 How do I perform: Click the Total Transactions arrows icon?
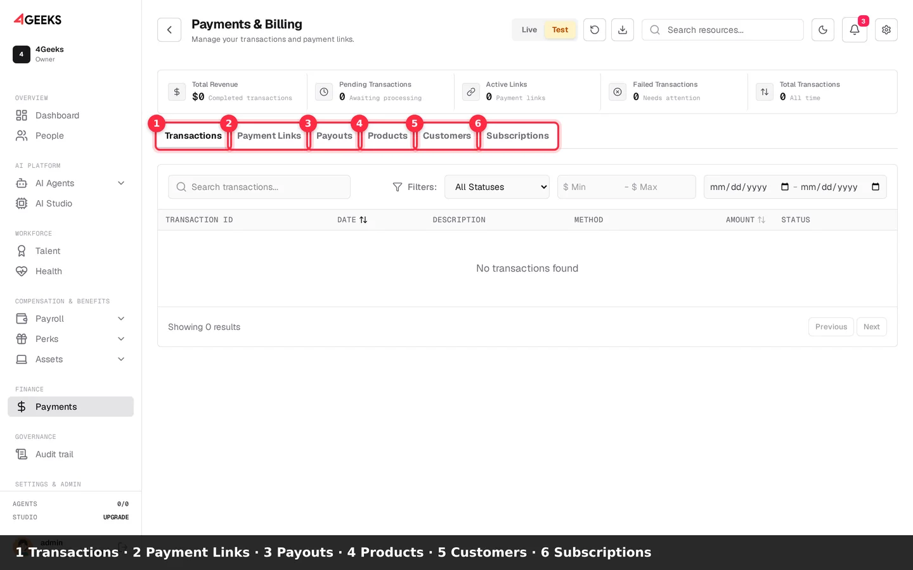coord(765,92)
